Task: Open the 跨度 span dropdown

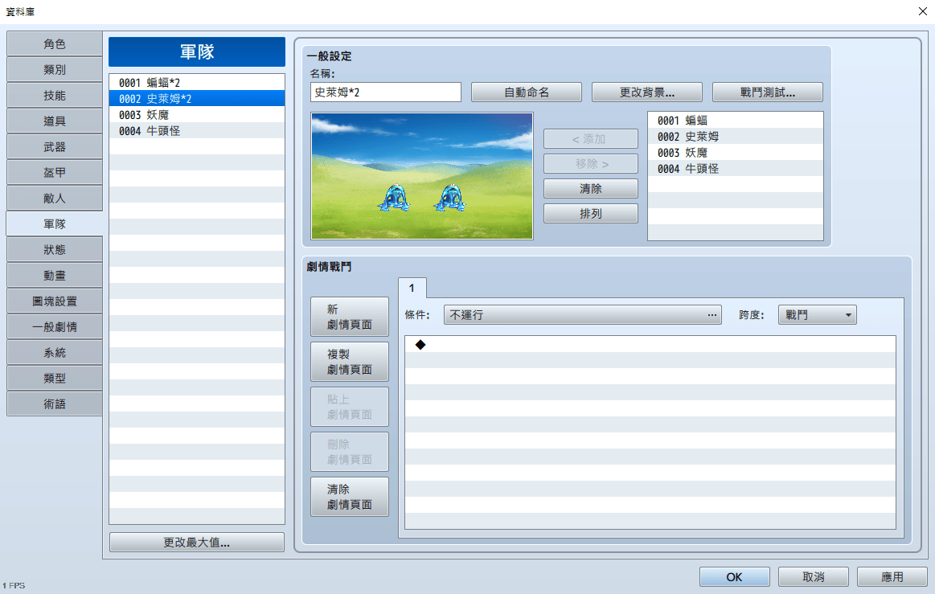Action: pyautogui.click(x=817, y=315)
